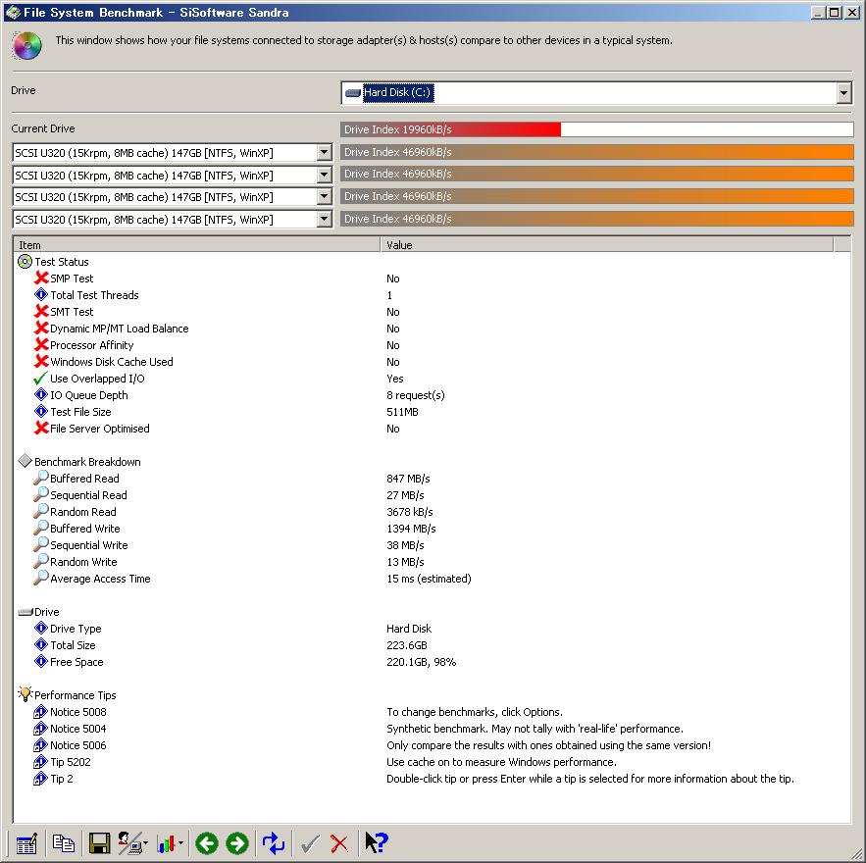Viewport: 866px width, 863px height.
Task: Open the user/computer reference dropdown tool
Action: (133, 843)
